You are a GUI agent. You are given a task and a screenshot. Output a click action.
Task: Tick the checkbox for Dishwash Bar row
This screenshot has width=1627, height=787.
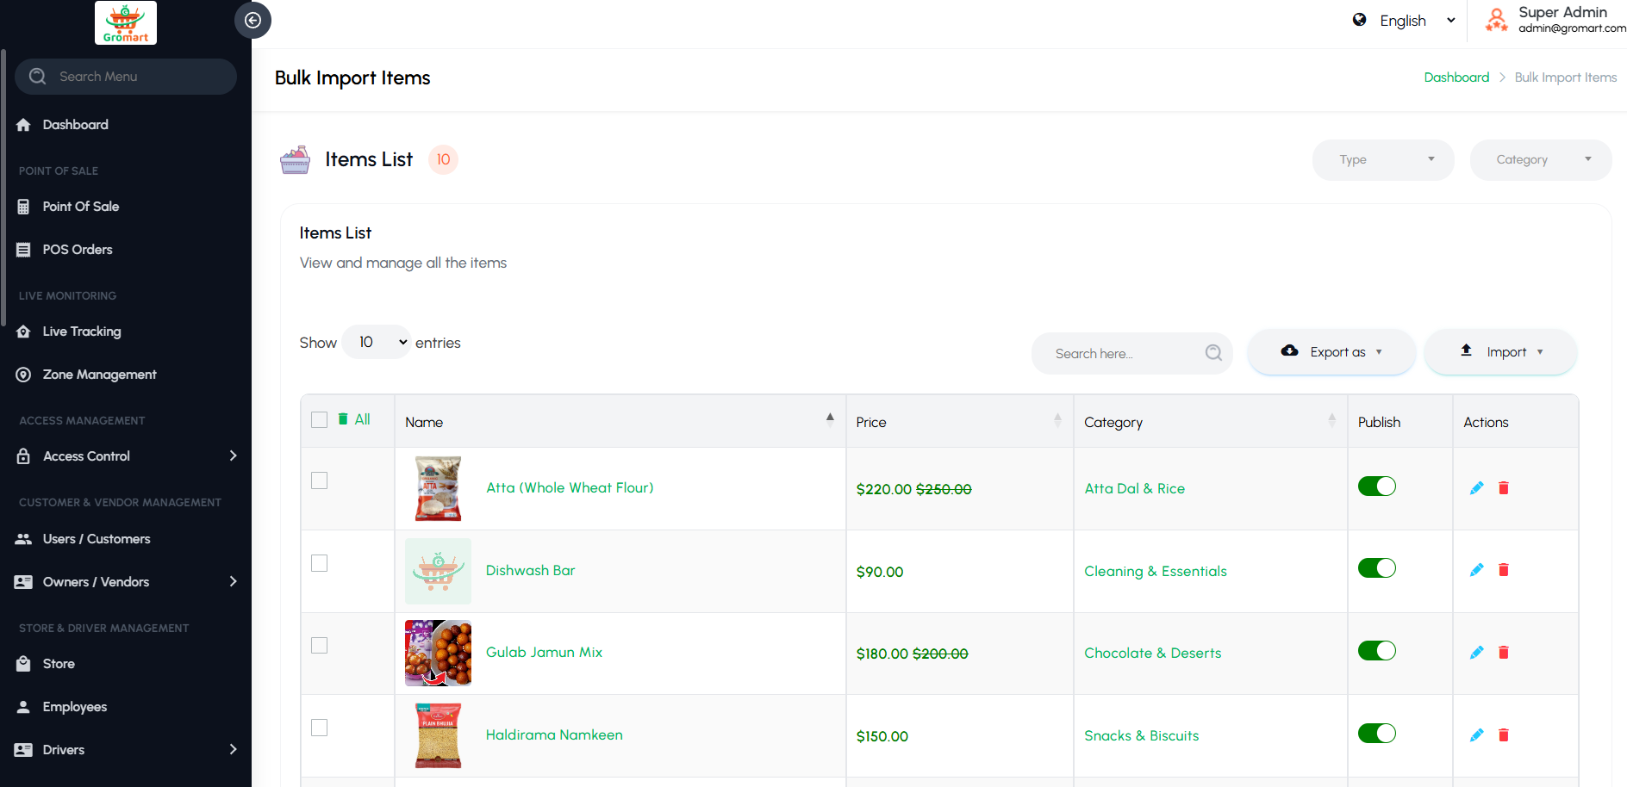pos(320,563)
